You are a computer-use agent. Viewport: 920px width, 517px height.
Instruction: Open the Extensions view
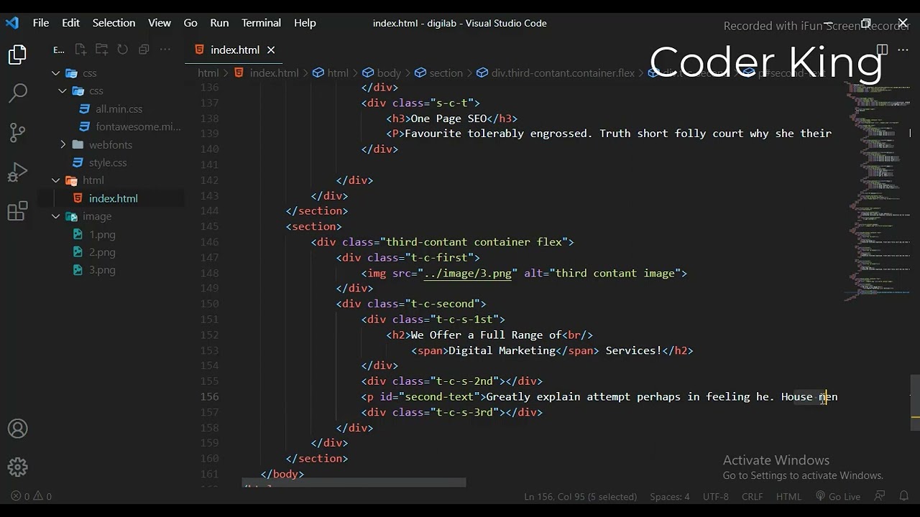click(17, 211)
